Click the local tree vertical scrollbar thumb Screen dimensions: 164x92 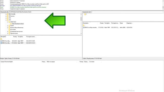pyautogui.click(x=81, y=19)
